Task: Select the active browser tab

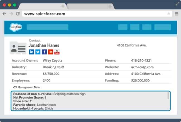Action: click(x=43, y=6)
